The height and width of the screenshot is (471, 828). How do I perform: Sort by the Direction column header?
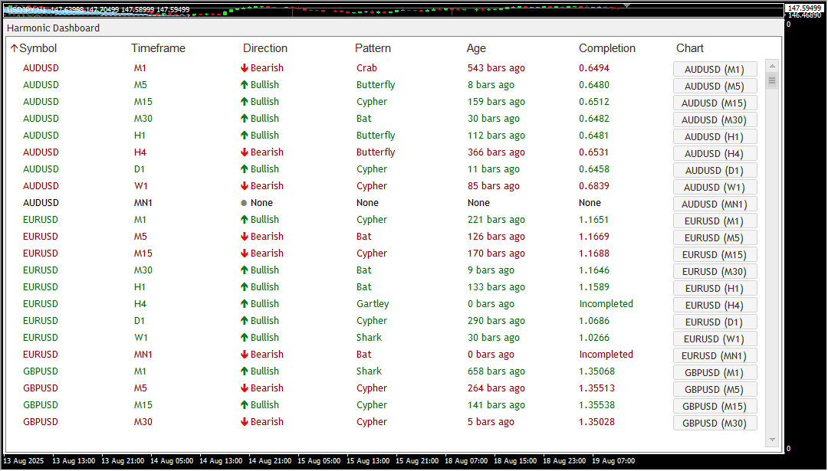[265, 48]
